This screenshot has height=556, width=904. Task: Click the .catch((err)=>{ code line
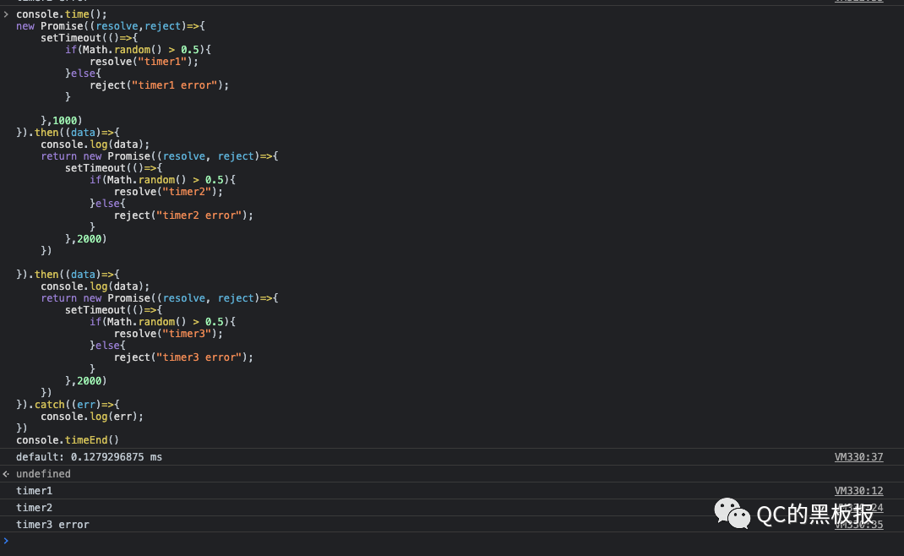click(x=68, y=404)
